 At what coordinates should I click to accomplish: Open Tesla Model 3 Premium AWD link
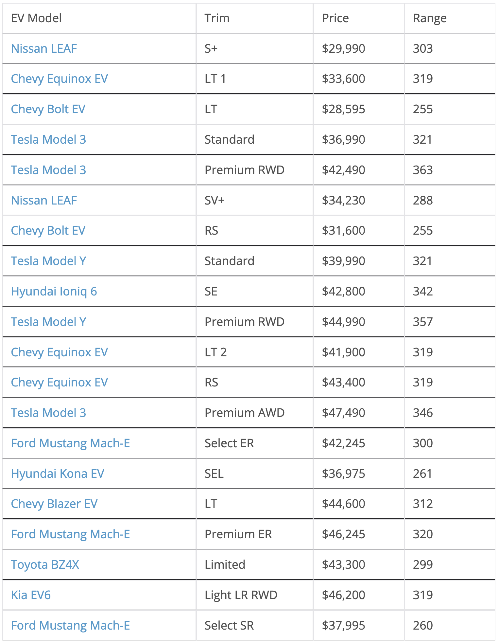click(48, 413)
